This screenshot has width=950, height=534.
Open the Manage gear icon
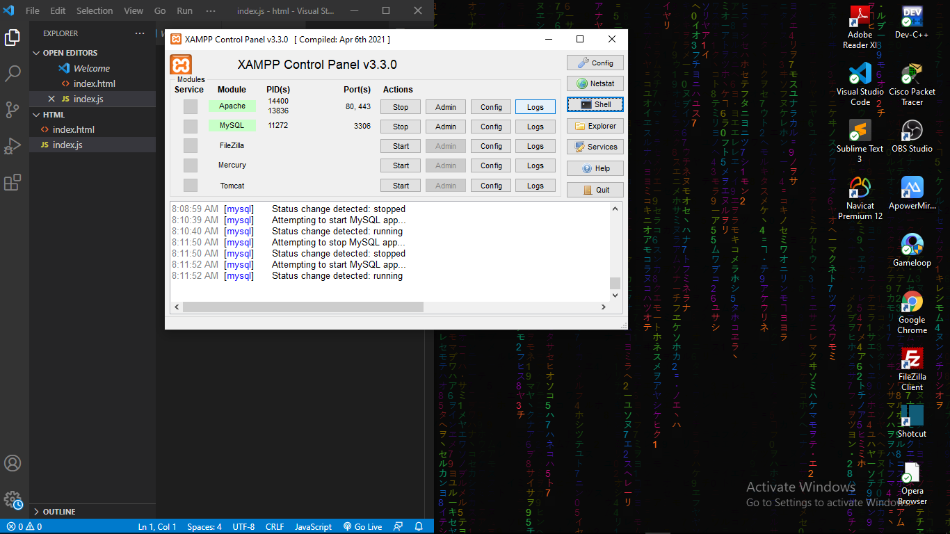click(13, 499)
